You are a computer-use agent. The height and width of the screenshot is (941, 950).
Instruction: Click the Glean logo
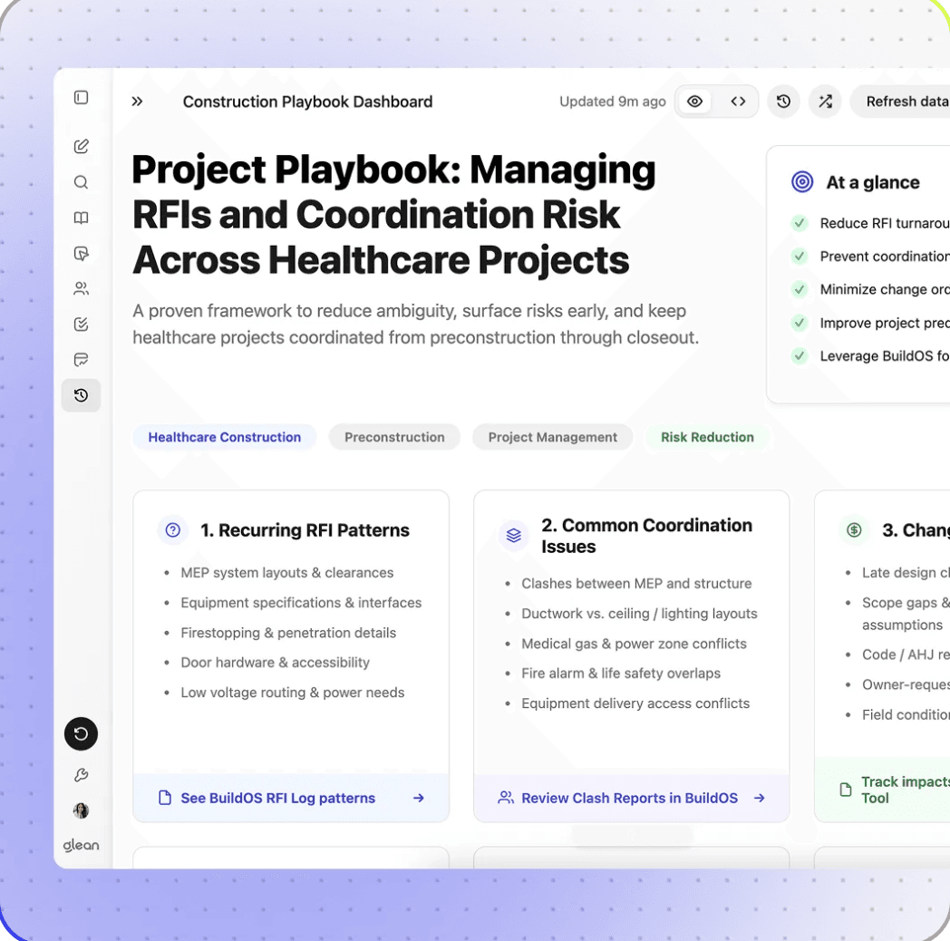coord(82,845)
